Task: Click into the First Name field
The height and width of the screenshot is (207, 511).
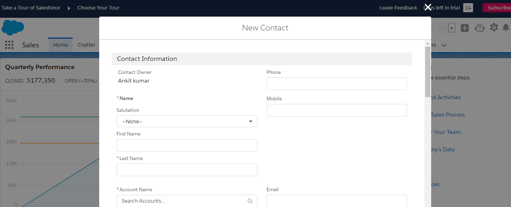Action: tap(187, 145)
